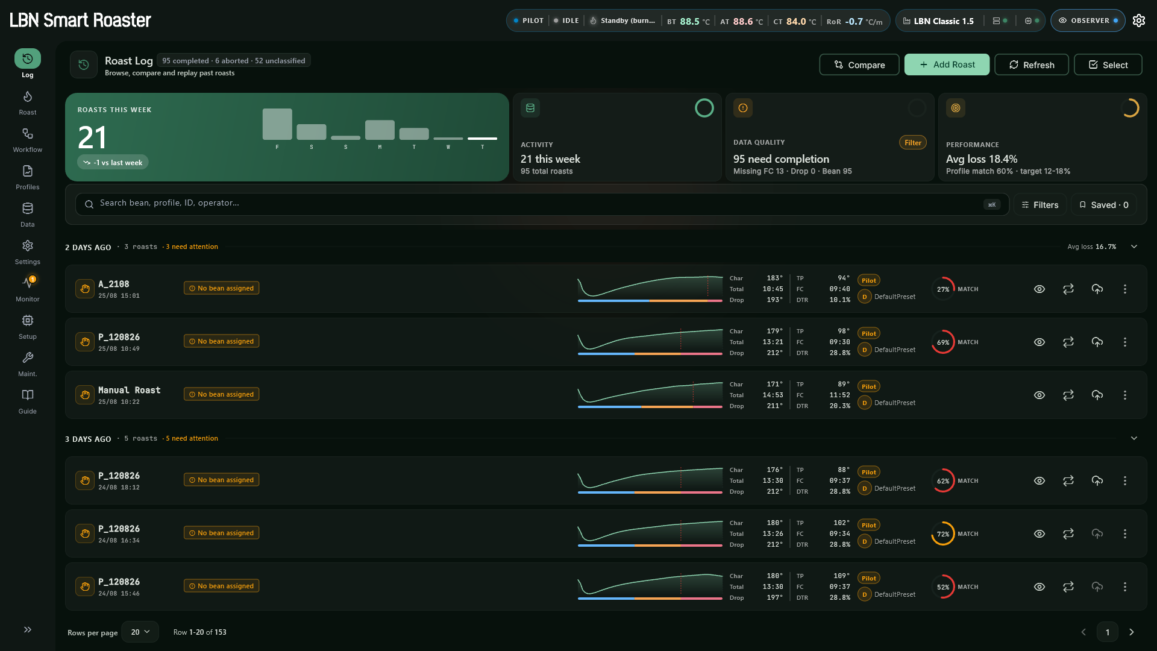Click the three-dot menu for the 10:49 P_120826 roast

point(1125,342)
